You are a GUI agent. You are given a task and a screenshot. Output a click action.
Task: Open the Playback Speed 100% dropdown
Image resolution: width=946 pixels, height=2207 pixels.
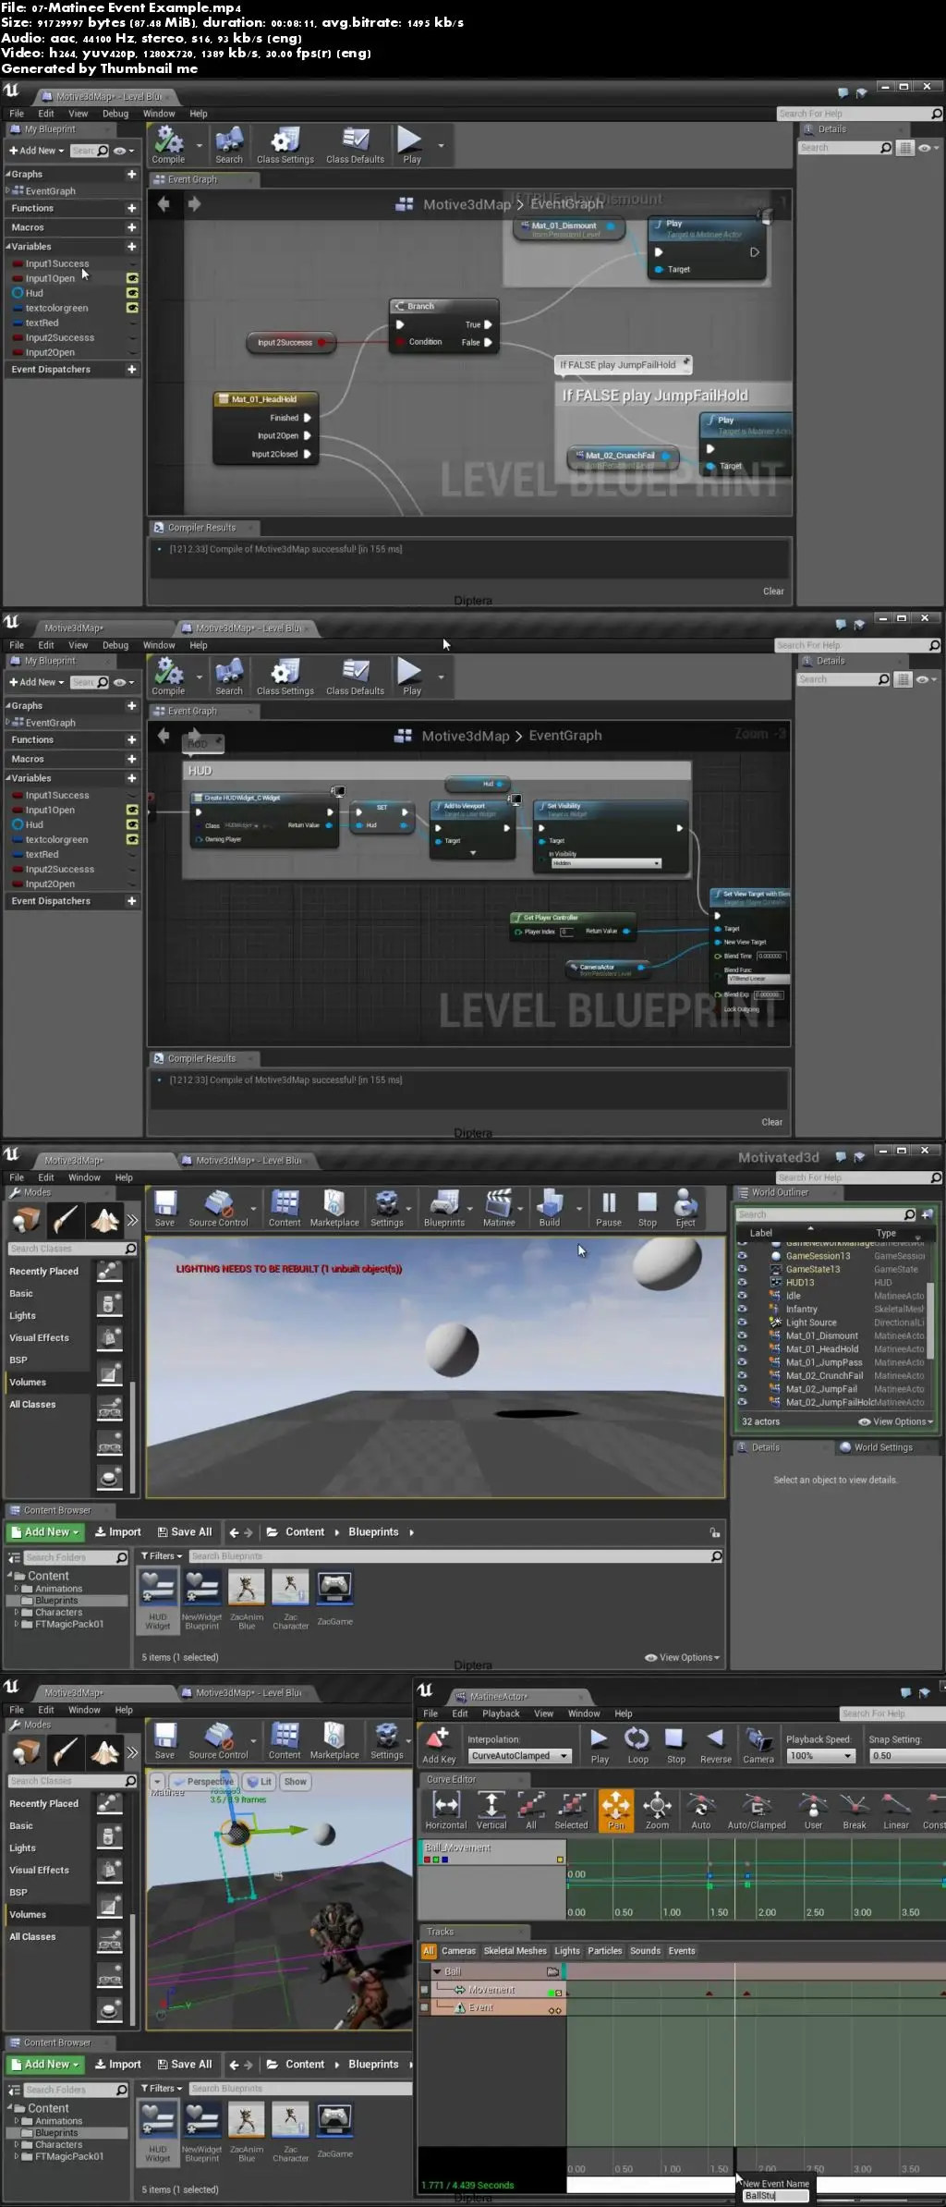pyautogui.click(x=821, y=1756)
